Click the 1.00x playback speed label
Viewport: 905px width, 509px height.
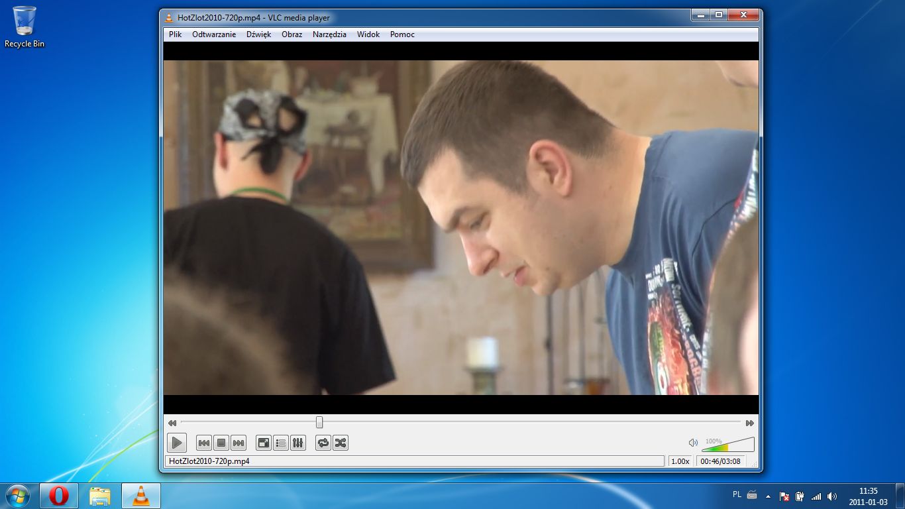[x=680, y=461]
